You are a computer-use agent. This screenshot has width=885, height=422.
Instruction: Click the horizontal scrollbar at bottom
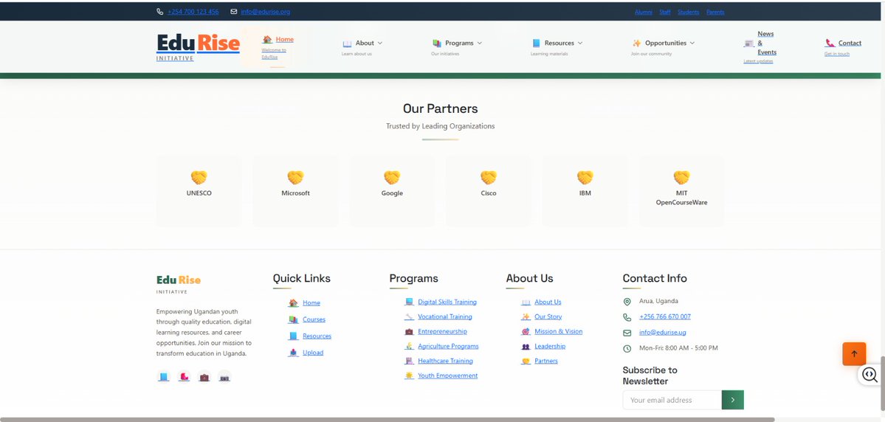coord(388,419)
